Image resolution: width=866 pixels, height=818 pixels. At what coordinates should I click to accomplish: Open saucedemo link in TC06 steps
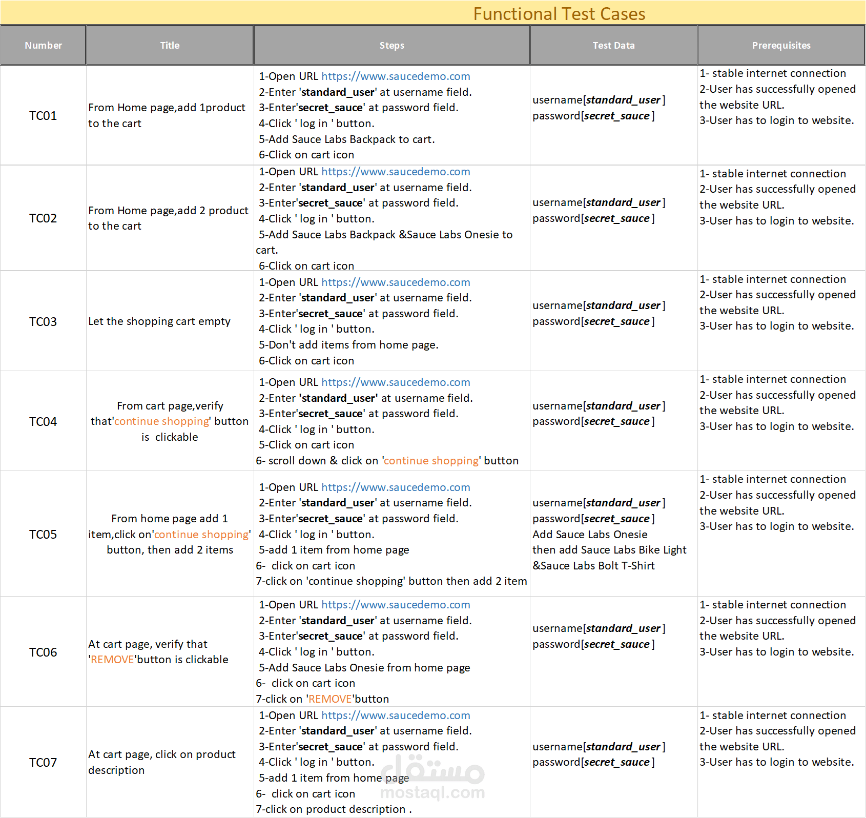click(x=396, y=605)
